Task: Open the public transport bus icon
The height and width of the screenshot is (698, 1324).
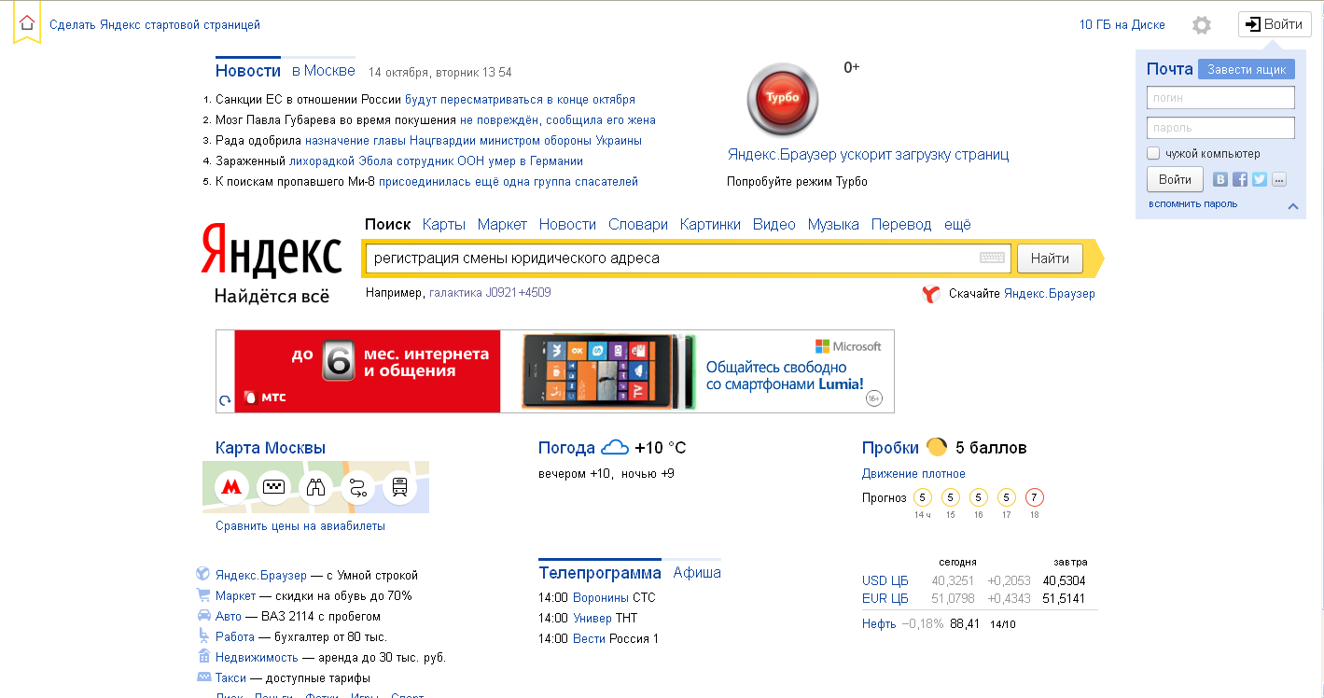Action: (399, 486)
